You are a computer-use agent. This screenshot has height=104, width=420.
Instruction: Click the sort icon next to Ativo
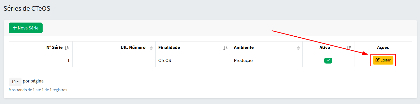click(349, 48)
